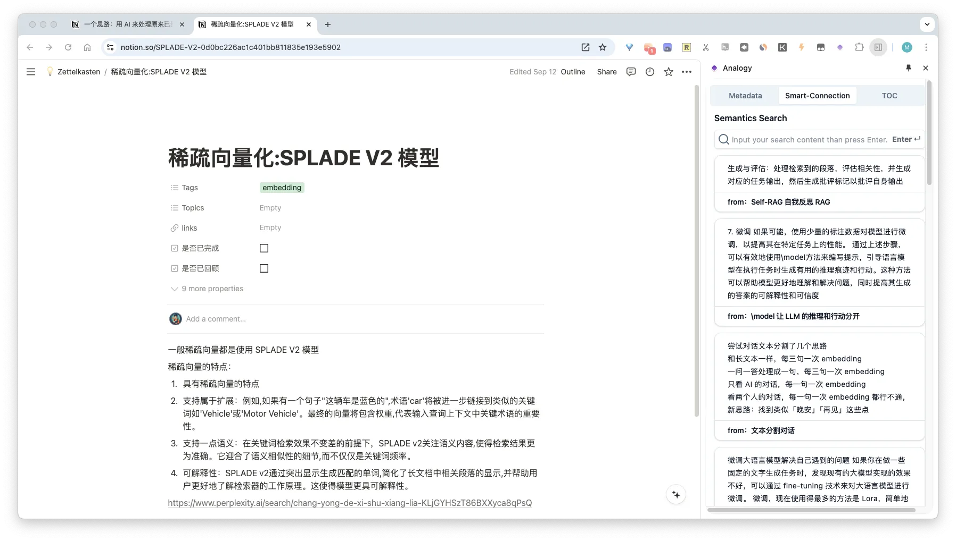The width and height of the screenshot is (956, 541).
Task: Switch to the TOC tab
Action: pyautogui.click(x=889, y=96)
